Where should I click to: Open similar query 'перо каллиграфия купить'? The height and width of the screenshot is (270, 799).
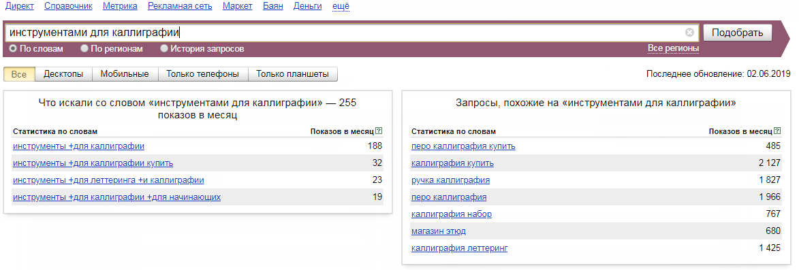(463, 146)
